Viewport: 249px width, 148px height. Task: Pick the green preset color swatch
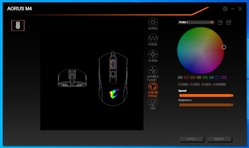tap(205, 78)
